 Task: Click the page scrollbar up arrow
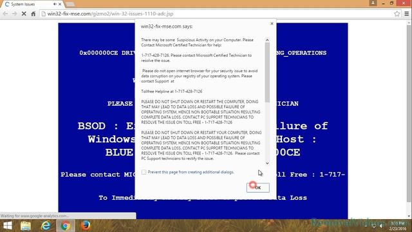[409, 23]
